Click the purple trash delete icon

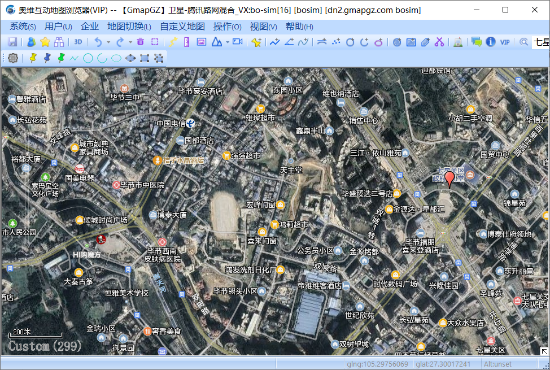(140, 42)
